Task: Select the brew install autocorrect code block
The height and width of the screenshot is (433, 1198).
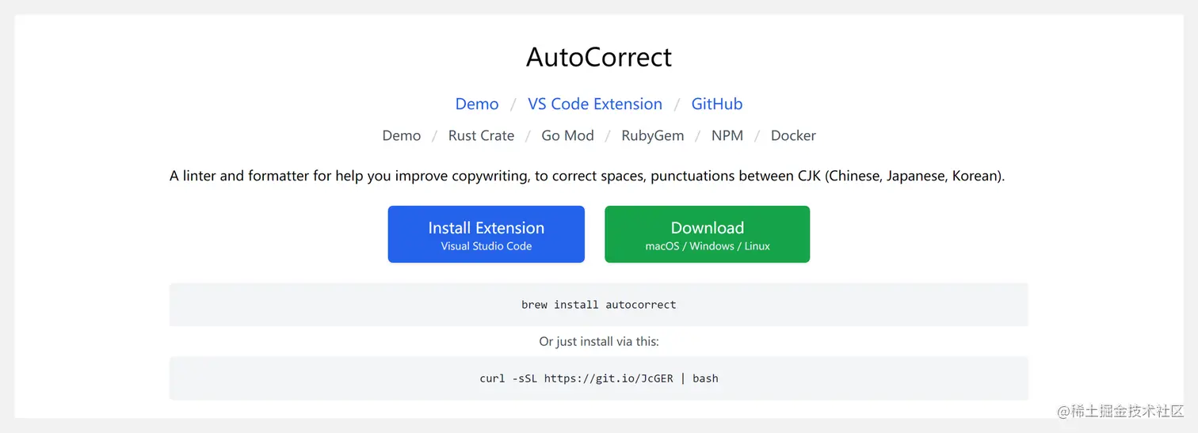Action: point(599,305)
